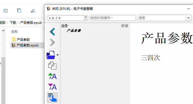Open the search history dropdown arrow
The height and width of the screenshot is (104, 193).
click(188, 18)
